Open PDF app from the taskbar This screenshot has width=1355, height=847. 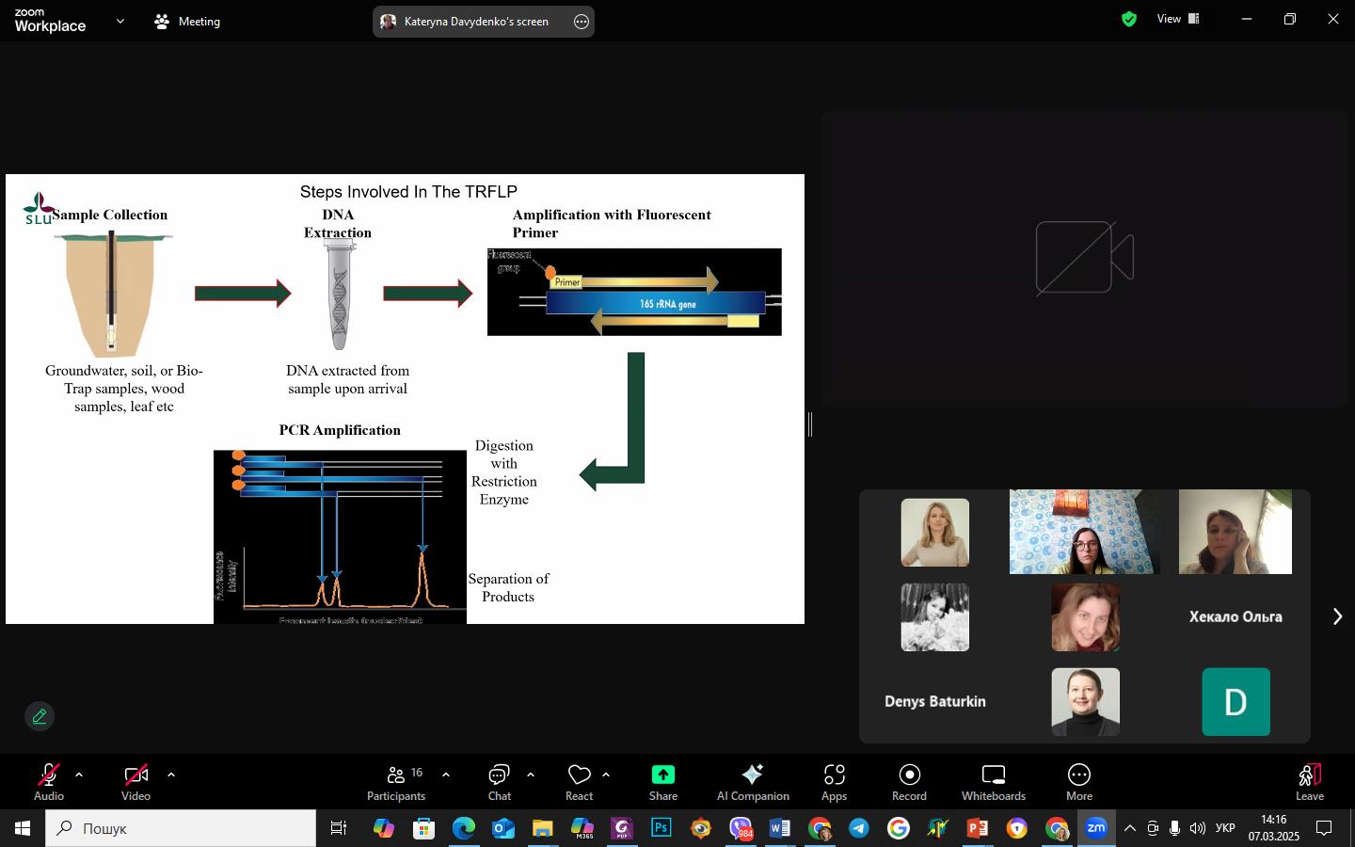tap(622, 828)
